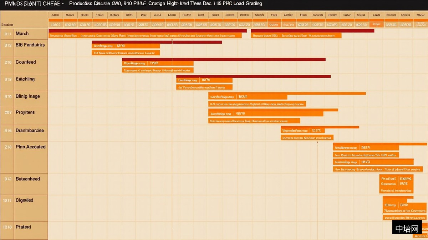The width and height of the screenshot is (428, 240).
Task: Click the first date column header cell
Action: coord(56,15)
